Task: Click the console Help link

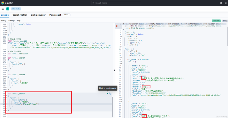Action: 19,21
